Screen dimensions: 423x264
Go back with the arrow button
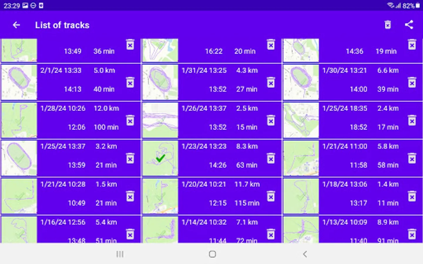[x=16, y=25]
